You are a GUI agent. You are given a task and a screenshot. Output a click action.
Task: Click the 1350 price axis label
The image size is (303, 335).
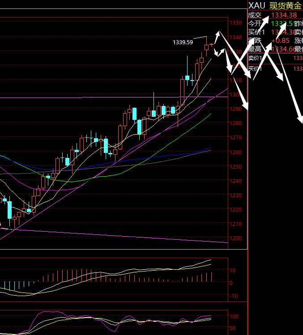click(x=236, y=23)
